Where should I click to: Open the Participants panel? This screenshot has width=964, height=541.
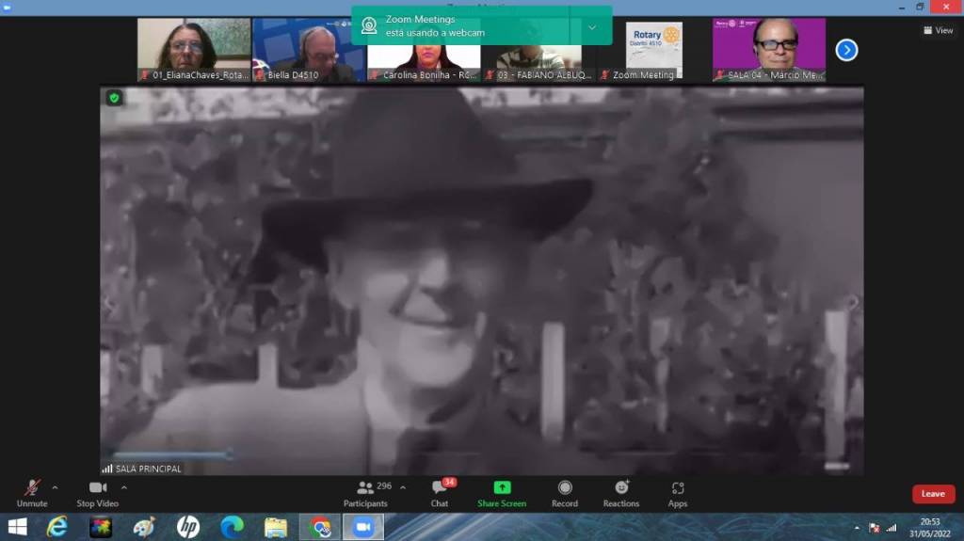point(365,493)
